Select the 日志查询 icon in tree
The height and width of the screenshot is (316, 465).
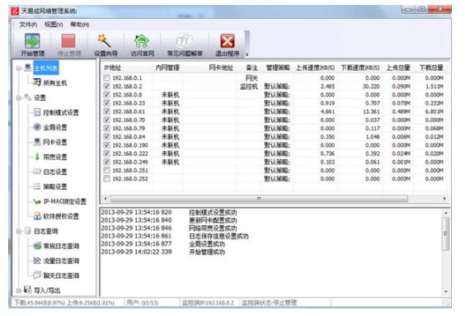click(28, 231)
